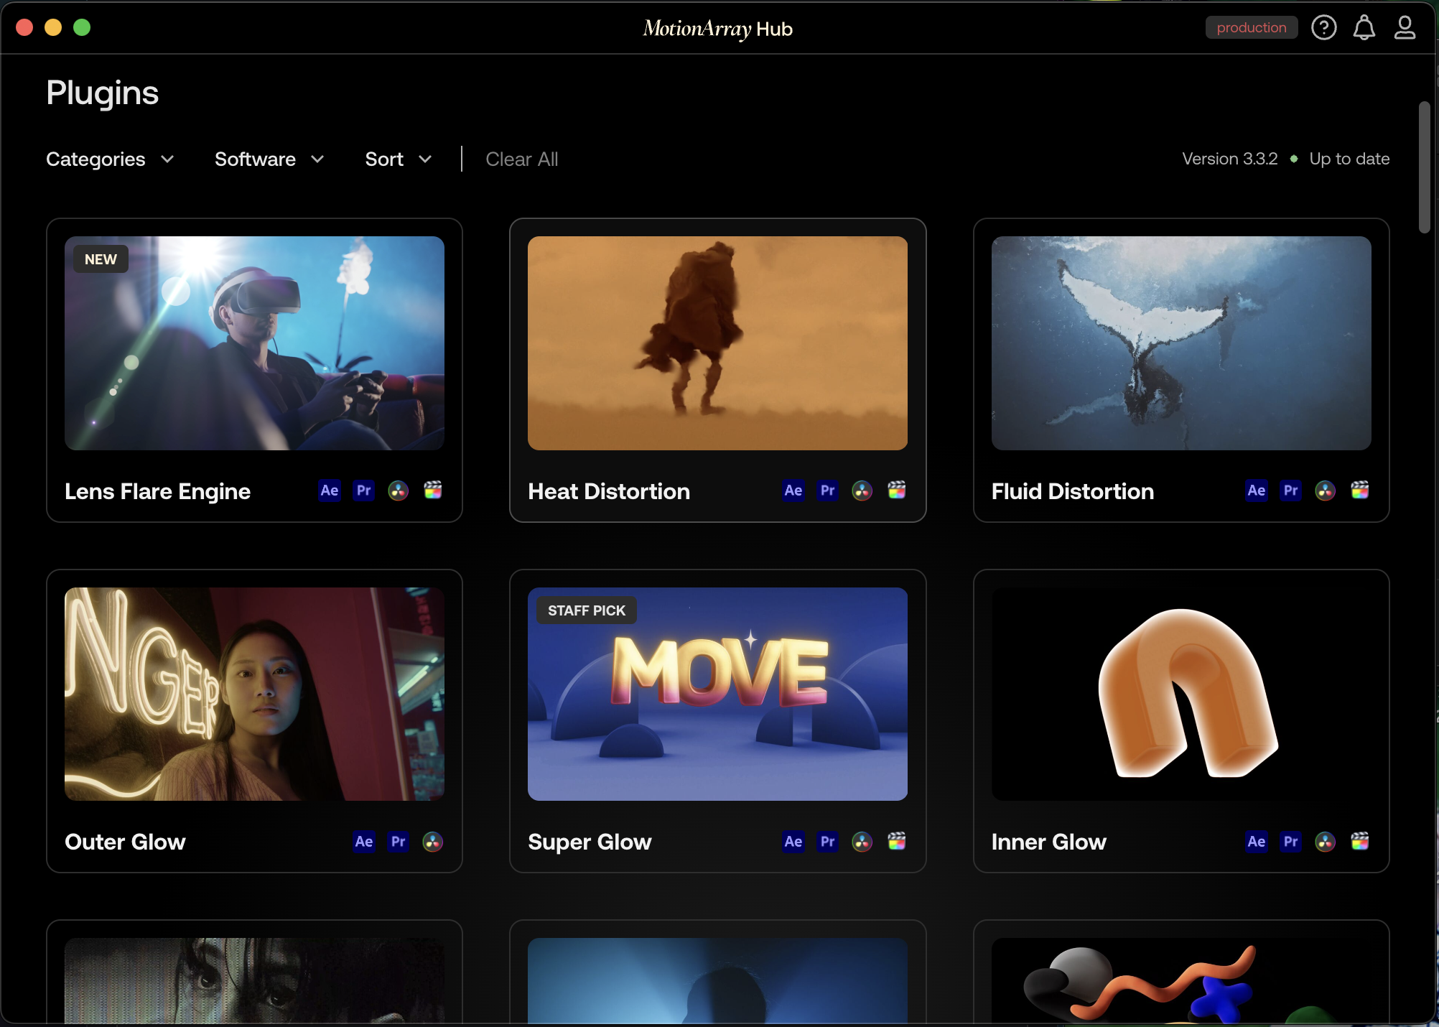Click the Version 3.3.2 label
Image resolution: width=1439 pixels, height=1027 pixels.
1230,159
